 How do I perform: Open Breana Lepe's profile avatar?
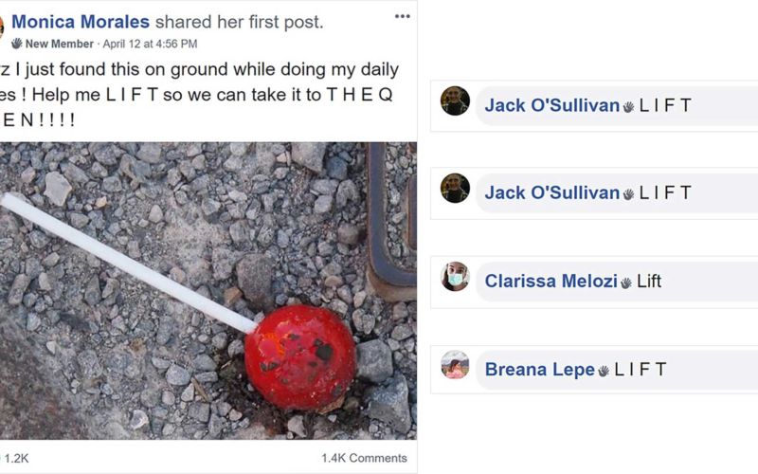[455, 365]
